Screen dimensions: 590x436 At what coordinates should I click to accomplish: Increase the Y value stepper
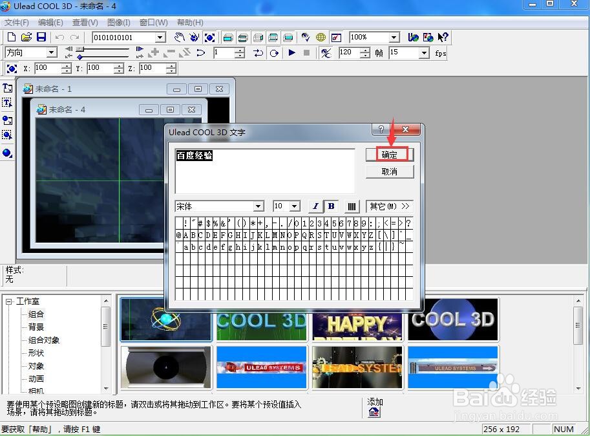tap(118, 66)
